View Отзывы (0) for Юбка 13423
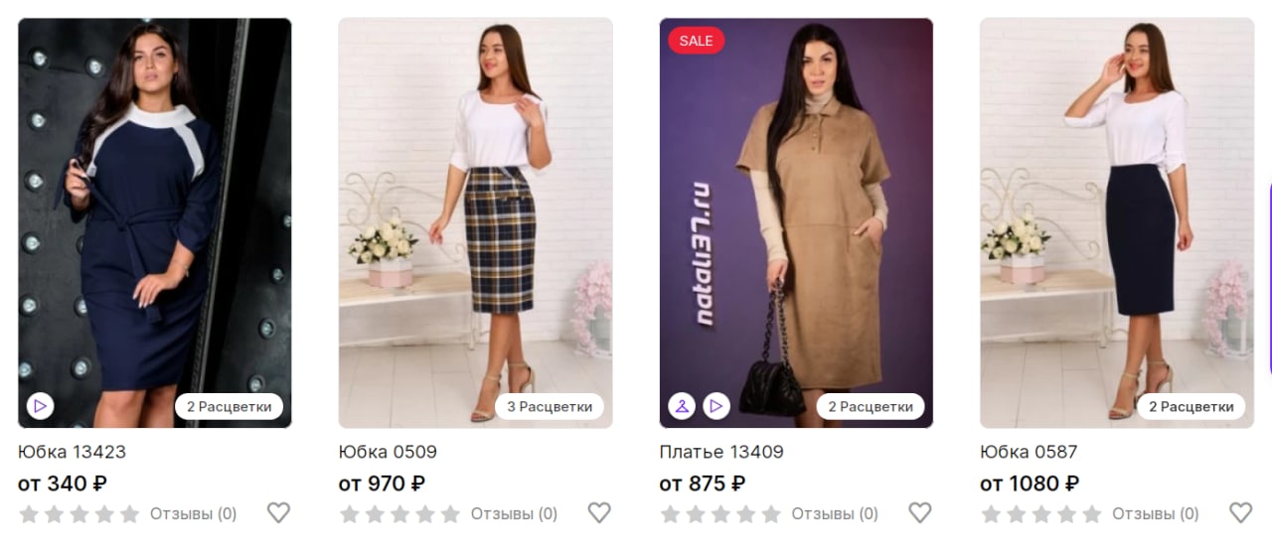This screenshot has width=1272, height=555. point(194,514)
